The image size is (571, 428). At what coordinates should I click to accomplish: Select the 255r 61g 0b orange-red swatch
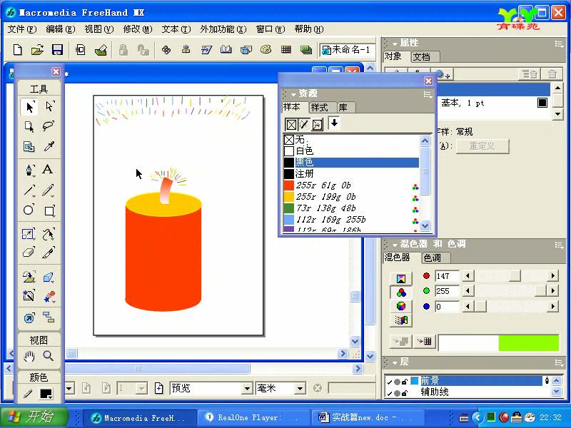[350, 185]
